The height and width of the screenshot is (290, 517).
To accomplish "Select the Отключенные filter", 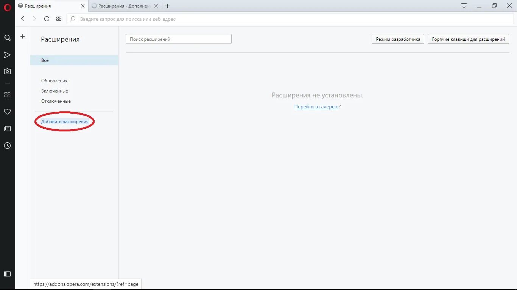I will pyautogui.click(x=56, y=101).
